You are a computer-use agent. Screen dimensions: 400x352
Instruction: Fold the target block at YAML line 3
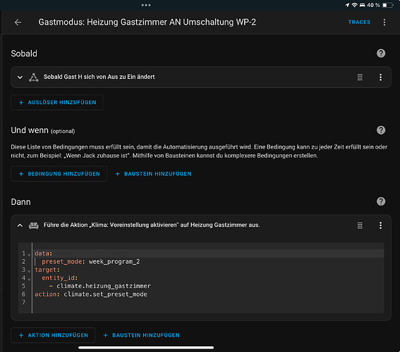click(x=29, y=270)
